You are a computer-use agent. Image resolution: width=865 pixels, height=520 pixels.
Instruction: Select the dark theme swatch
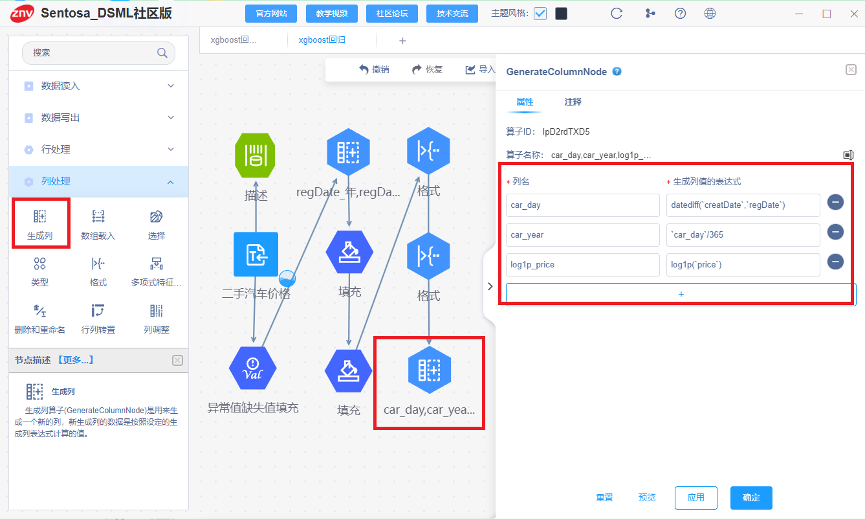pyautogui.click(x=562, y=14)
